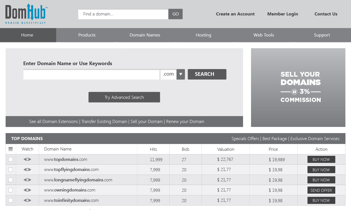The height and width of the screenshot is (210, 351).
Task: Click watch eye icon for toinfinitydomains.com
Action: pos(27,200)
